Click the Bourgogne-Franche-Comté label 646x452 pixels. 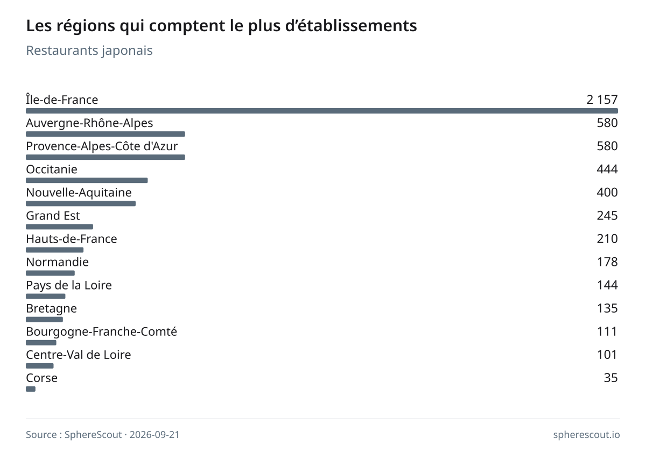coord(101,331)
